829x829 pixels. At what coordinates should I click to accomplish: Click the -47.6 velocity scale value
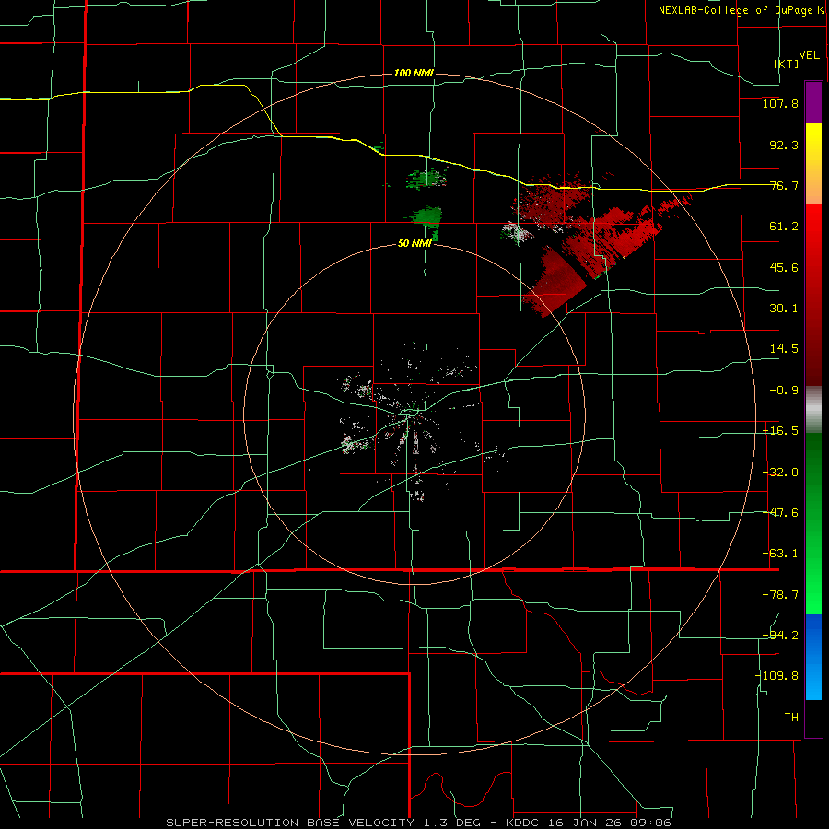click(780, 513)
